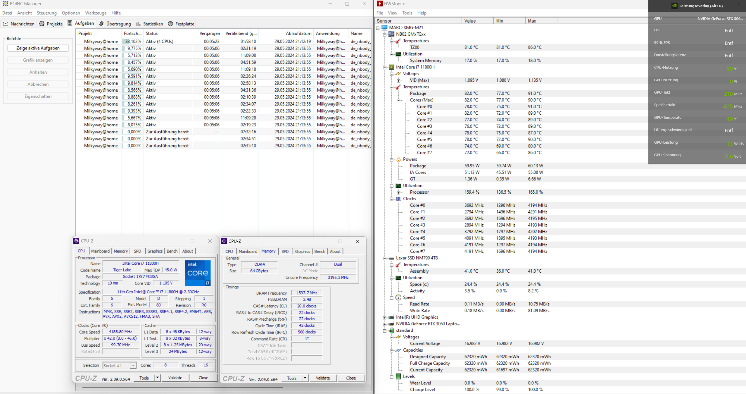The height and width of the screenshot is (394, 746).
Task: Open Projekte via its gear icon
Action: tap(42, 24)
